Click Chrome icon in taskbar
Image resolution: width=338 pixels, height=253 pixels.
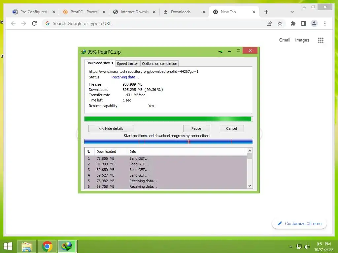(x=47, y=246)
